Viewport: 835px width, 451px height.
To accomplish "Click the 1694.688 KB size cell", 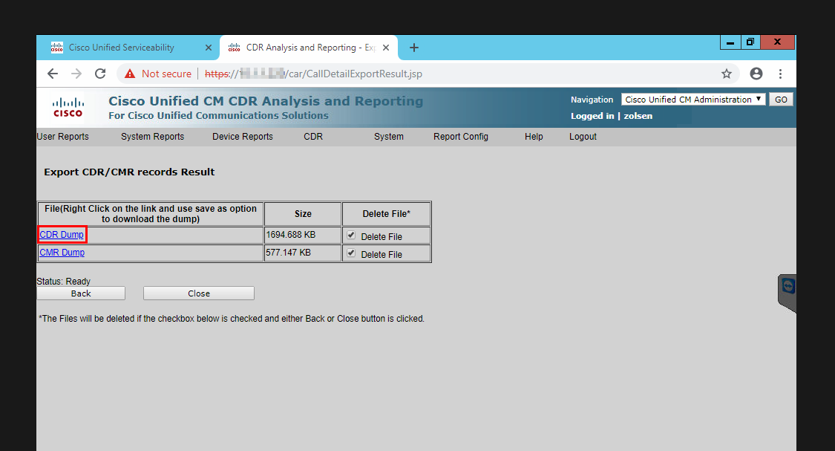I will pyautogui.click(x=303, y=235).
